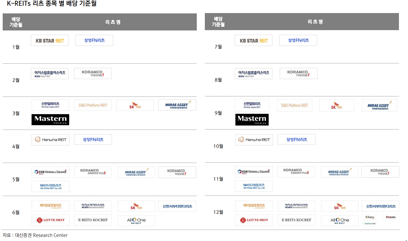The width and height of the screenshot is (408, 241).
Task: Select the LOTTE REIT logo in 12월 row
Action: [x=254, y=220]
